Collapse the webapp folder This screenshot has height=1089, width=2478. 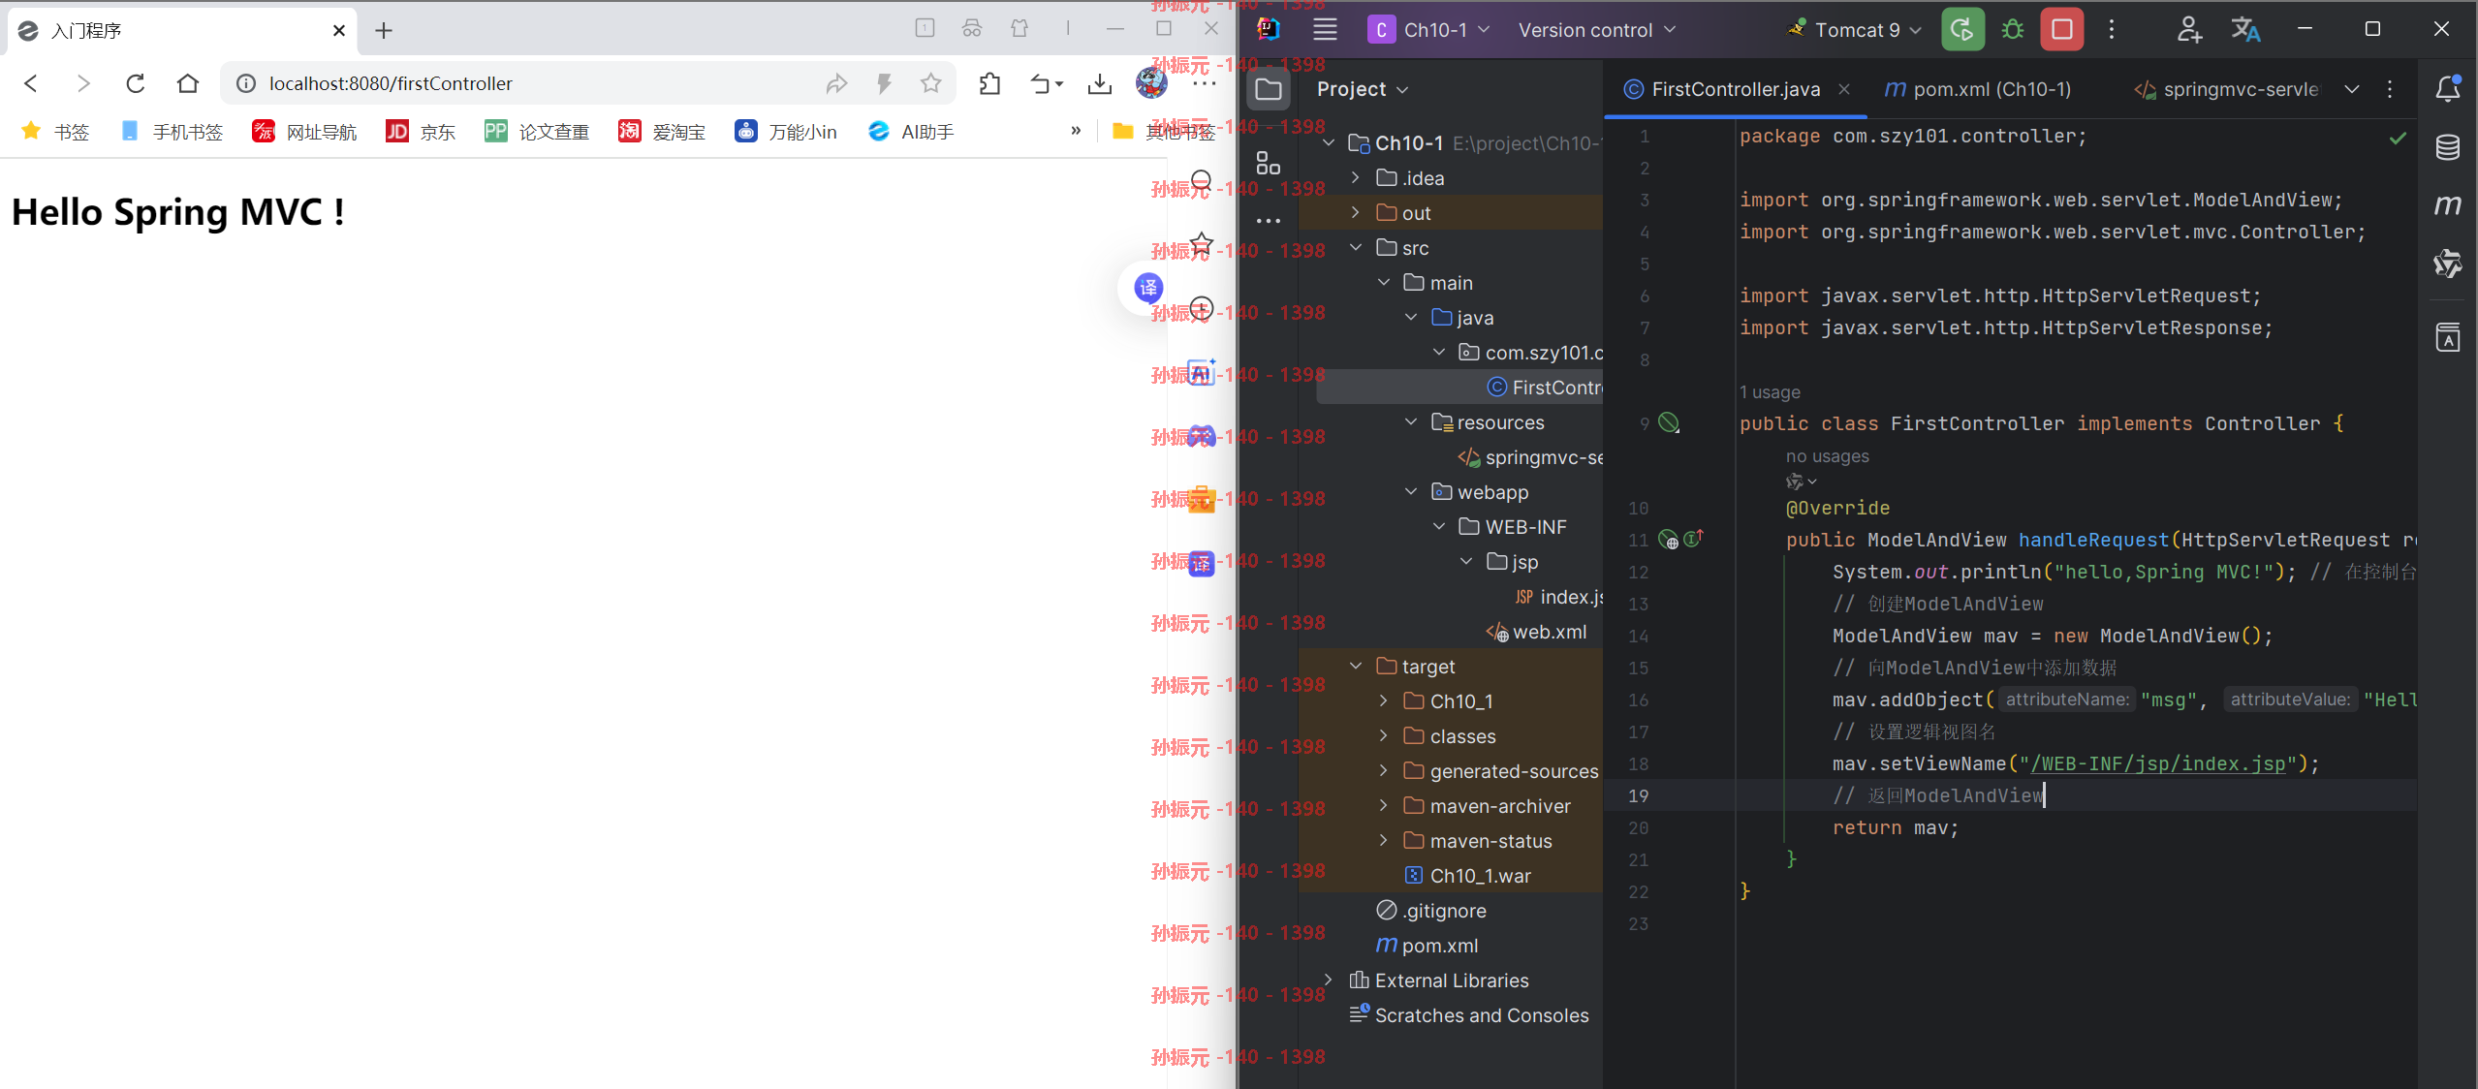coord(1412,492)
